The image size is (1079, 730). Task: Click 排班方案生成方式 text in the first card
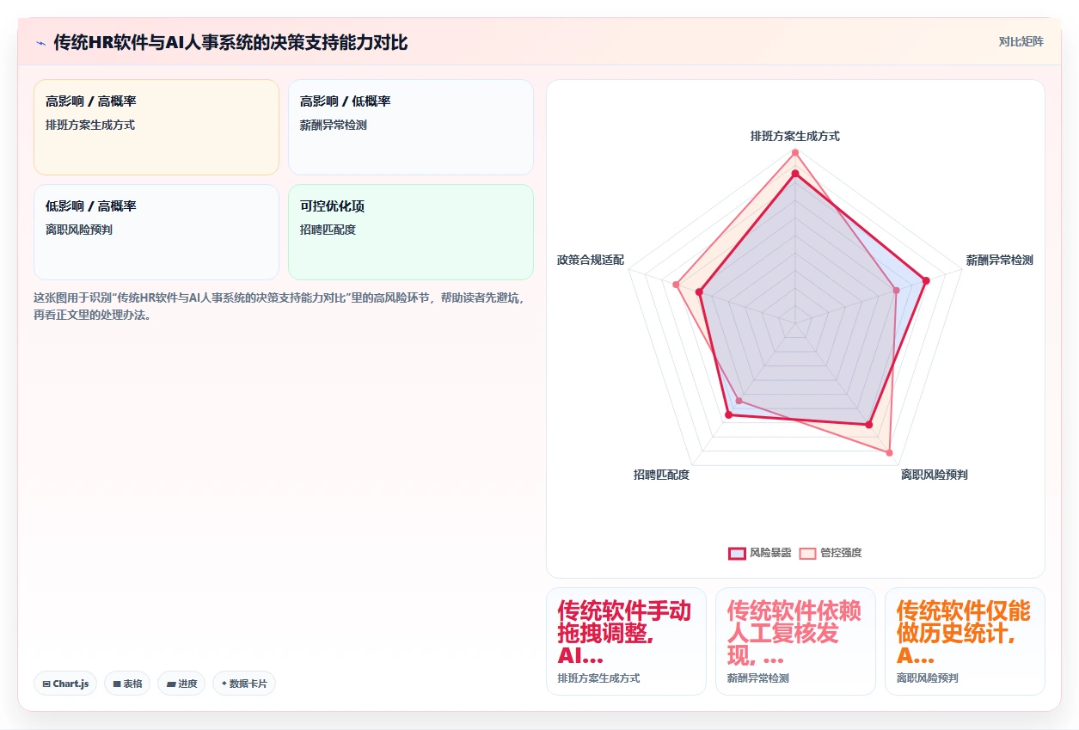(x=90, y=125)
